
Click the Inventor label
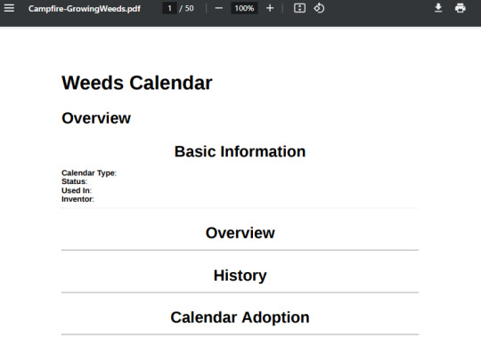[77, 199]
